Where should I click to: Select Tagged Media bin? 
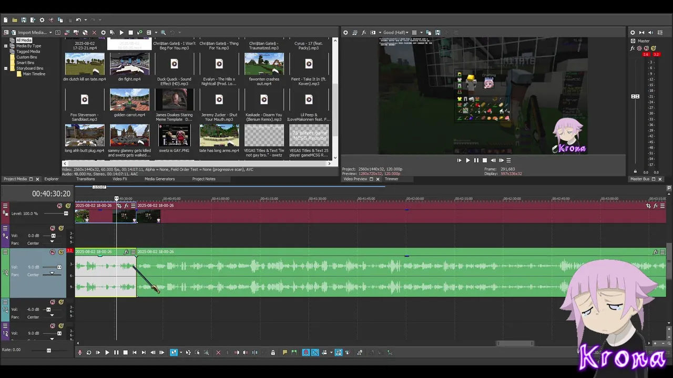(28, 51)
